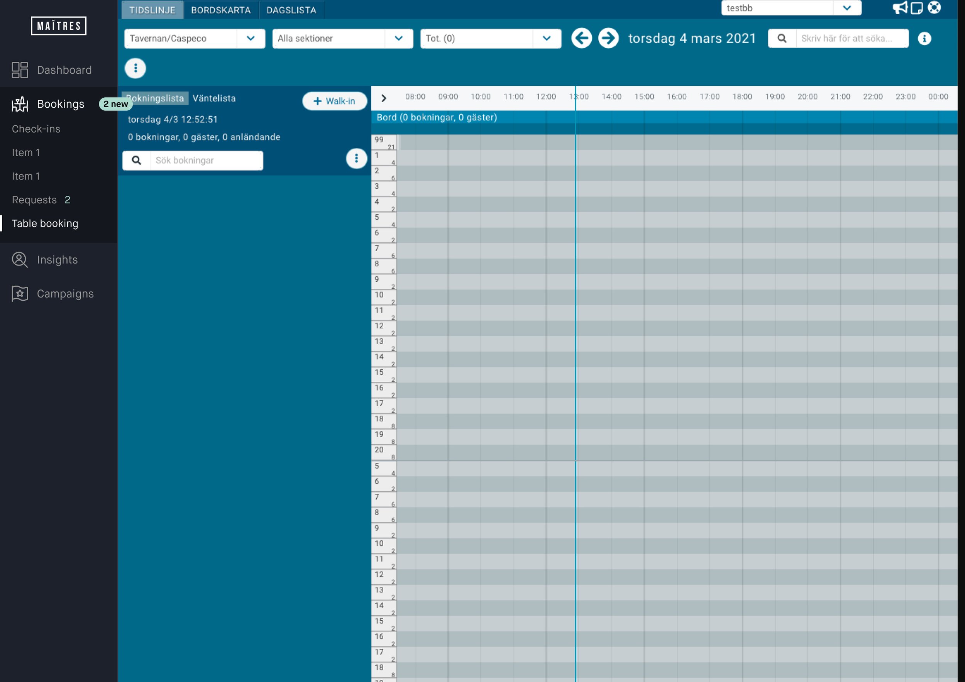Click magnifier icon in top search box
The width and height of the screenshot is (965, 682).
click(782, 38)
